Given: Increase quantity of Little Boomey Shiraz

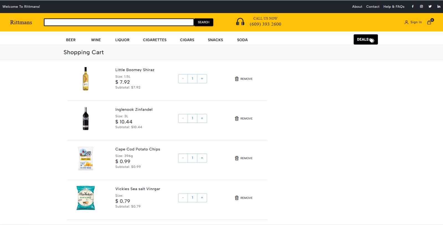Looking at the screenshot, I should click(202, 79).
